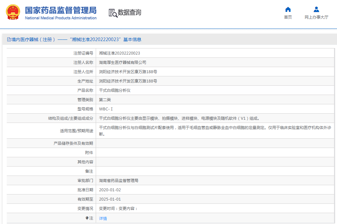Click the home house icon
Screen dimensions: 337x224
[x=288, y=9]
